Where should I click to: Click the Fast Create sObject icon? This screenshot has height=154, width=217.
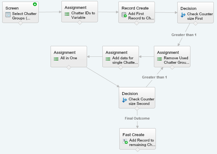pos(125,141)
